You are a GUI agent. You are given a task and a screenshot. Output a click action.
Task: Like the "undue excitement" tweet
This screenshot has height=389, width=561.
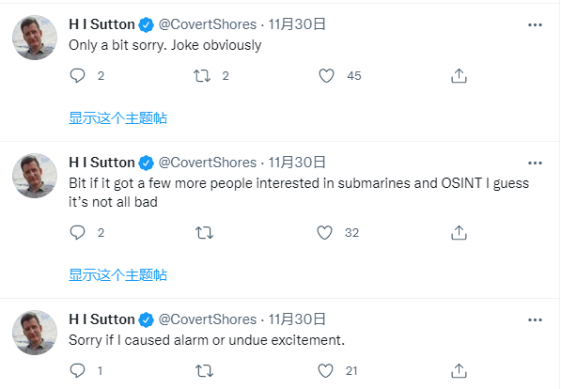tap(325, 371)
